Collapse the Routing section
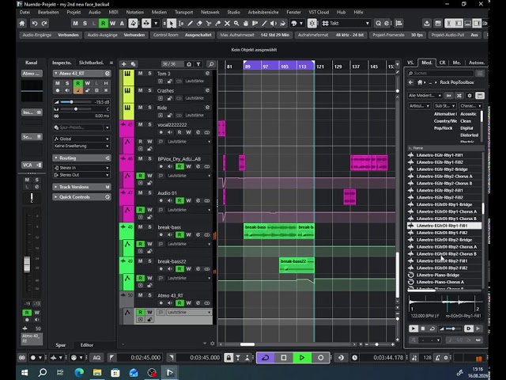The image size is (506, 380). (81, 158)
